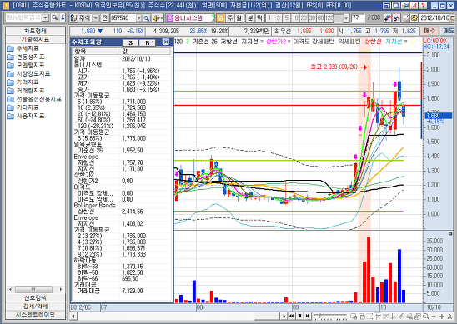Choose the 60 interval button
This screenshot has width=457, height=324.
[x=320, y=18]
